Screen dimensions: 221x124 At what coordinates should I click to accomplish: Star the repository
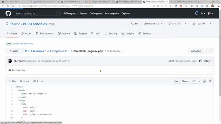coord(199,24)
